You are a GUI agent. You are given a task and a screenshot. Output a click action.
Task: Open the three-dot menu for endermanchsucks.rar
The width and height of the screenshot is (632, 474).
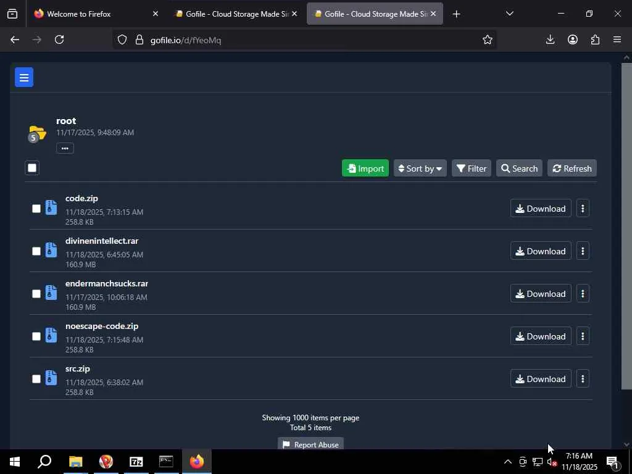583,294
